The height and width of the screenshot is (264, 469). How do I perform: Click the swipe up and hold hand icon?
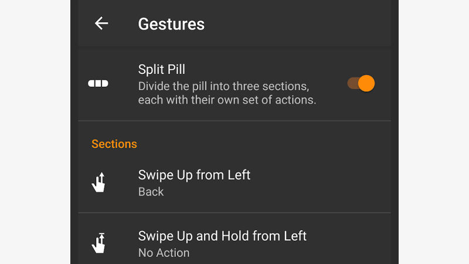98,243
